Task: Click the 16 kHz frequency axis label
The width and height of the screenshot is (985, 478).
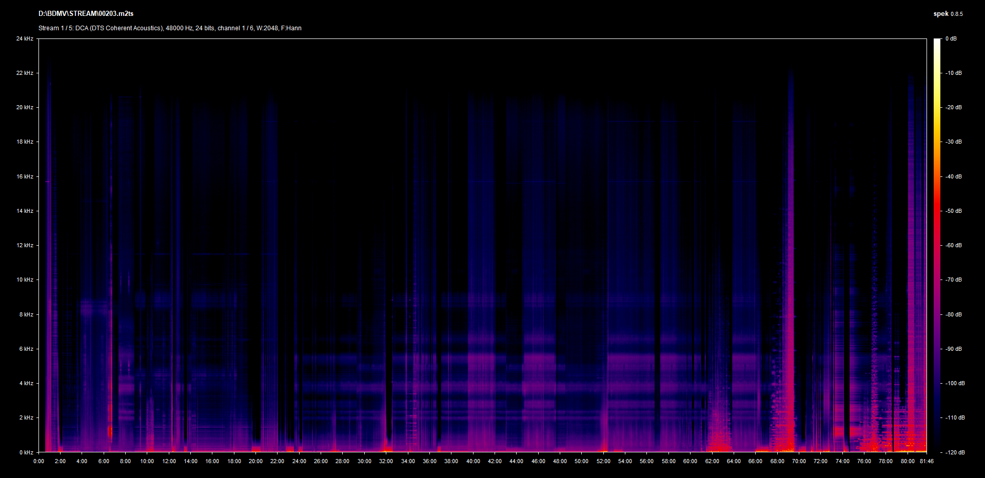Action: coord(25,177)
